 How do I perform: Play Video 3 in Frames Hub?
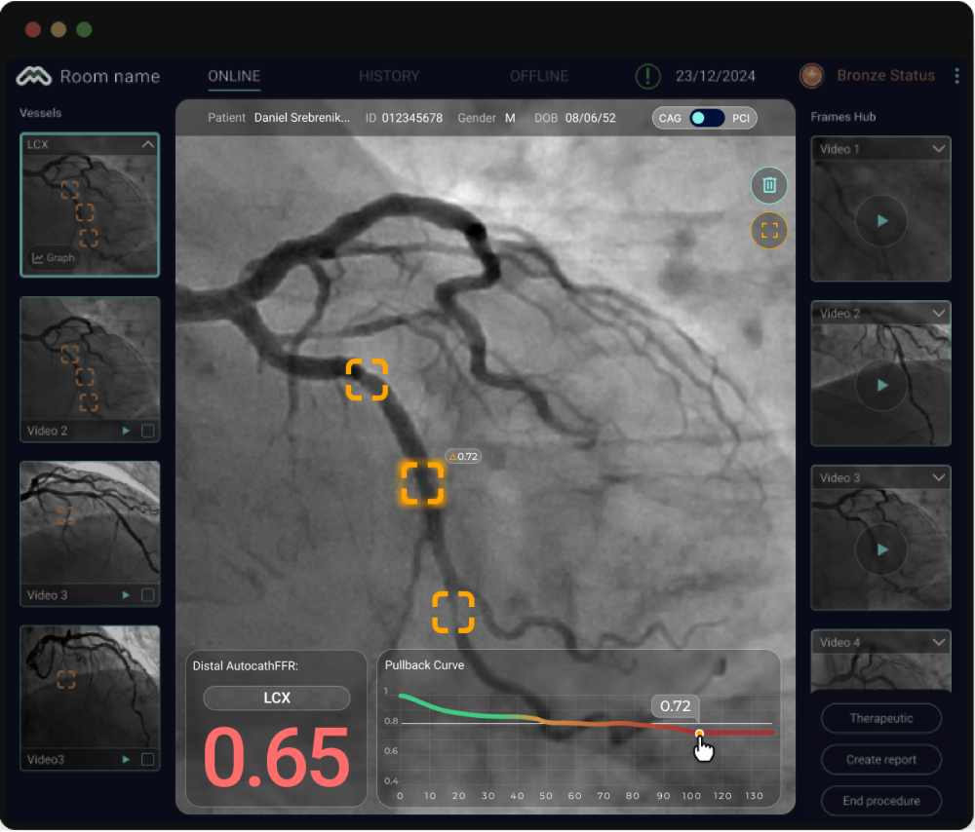coord(881,549)
